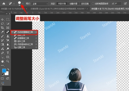Select the 内容识别 type button
This screenshot has width=129, height=91.
pos(62,4)
